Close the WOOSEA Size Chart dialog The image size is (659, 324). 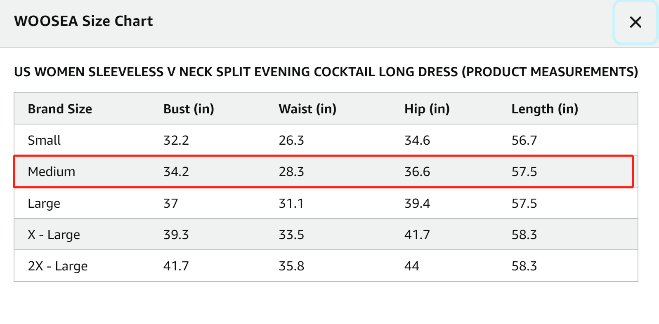635,22
